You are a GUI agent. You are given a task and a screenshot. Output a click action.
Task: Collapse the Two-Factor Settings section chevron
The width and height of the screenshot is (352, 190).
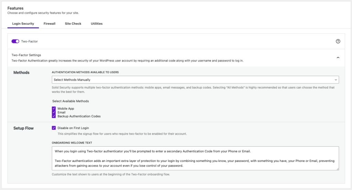click(x=338, y=58)
